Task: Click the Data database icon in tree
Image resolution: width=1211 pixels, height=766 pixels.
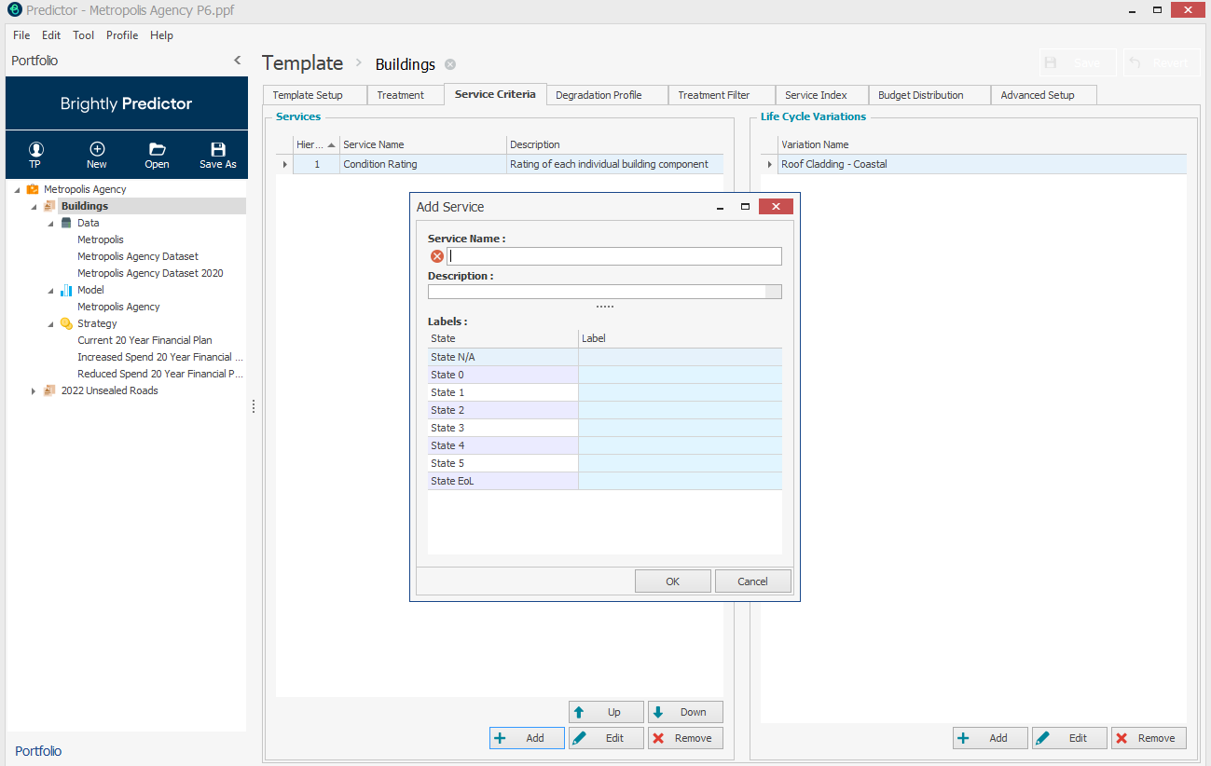Action: coord(66,223)
